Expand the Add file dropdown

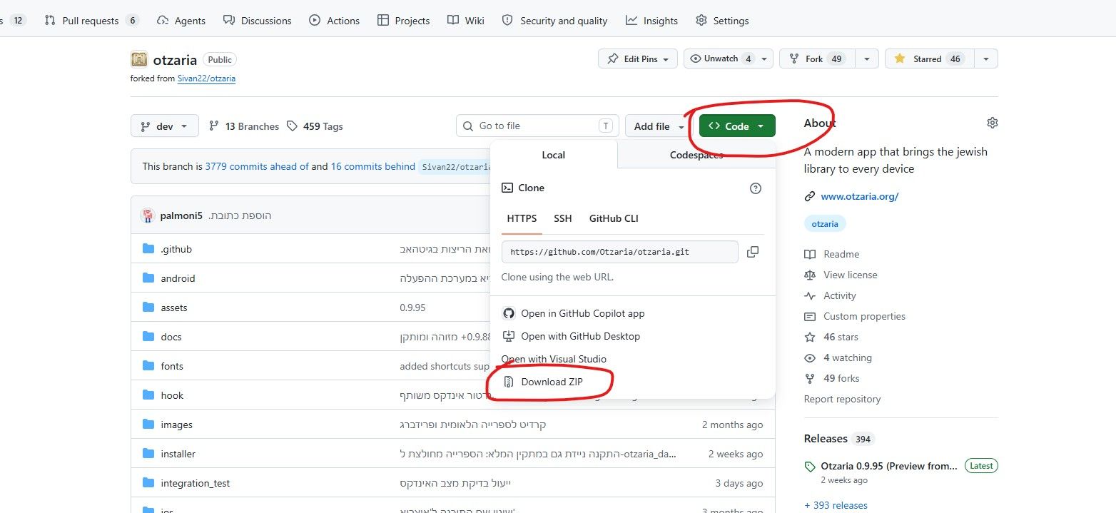tap(659, 126)
